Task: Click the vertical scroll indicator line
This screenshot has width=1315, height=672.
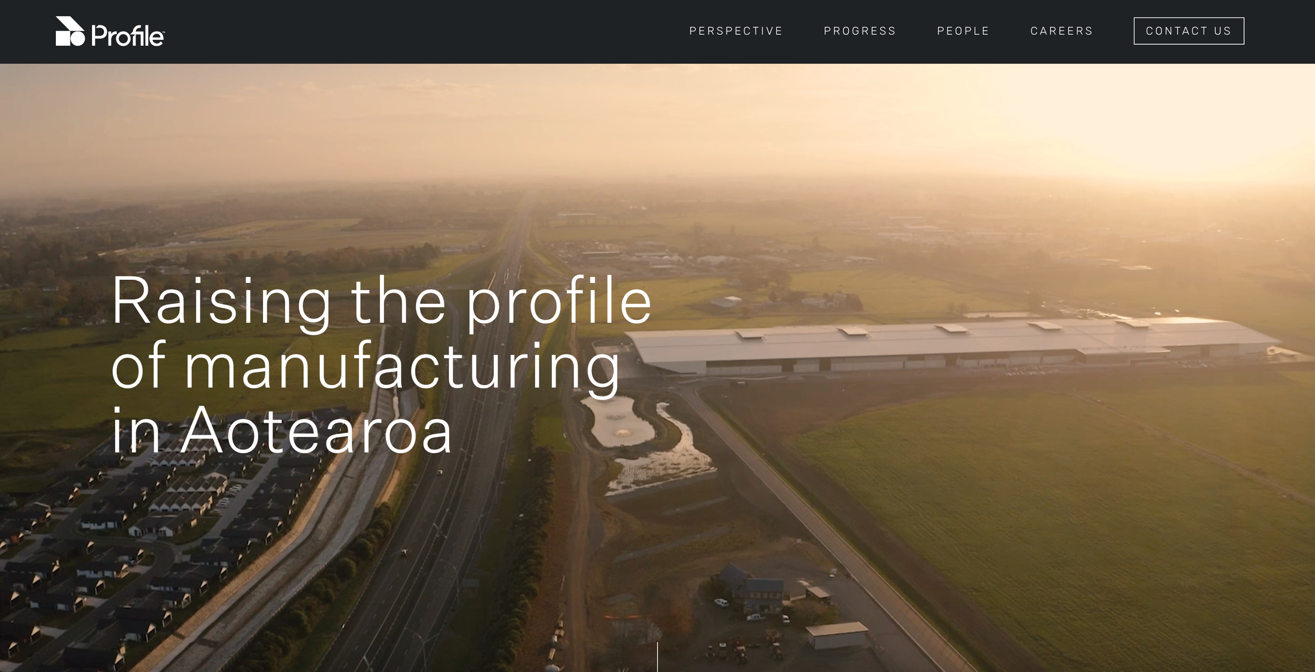Action: (657, 657)
